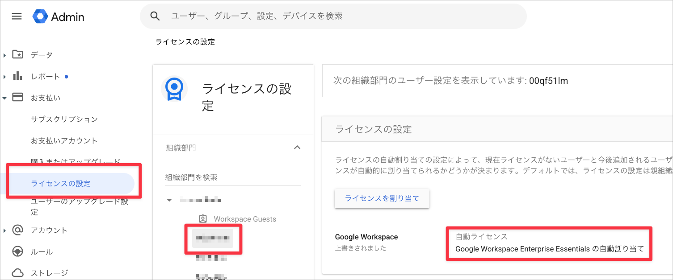The height and width of the screenshot is (280, 673).
Task: Select the blurred unit below the highlighted one
Action: (x=211, y=257)
